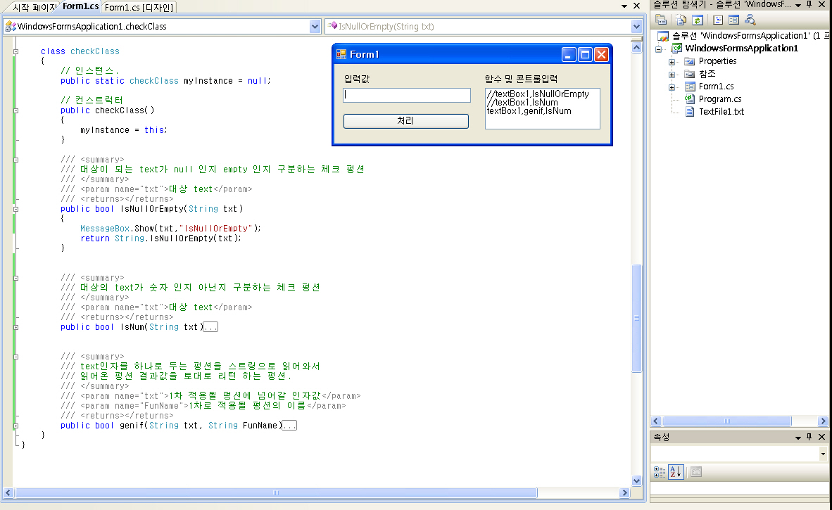Open the checkClass type dropdown

point(315,26)
